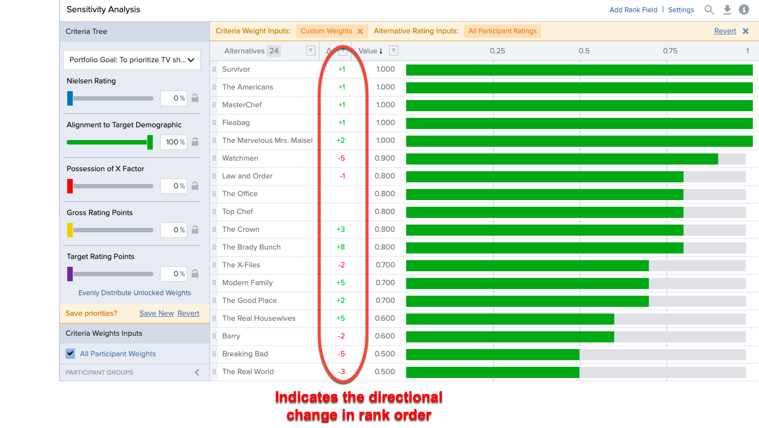Toggle lock for Possession of X Factor
This screenshot has width=759, height=428.
click(195, 186)
